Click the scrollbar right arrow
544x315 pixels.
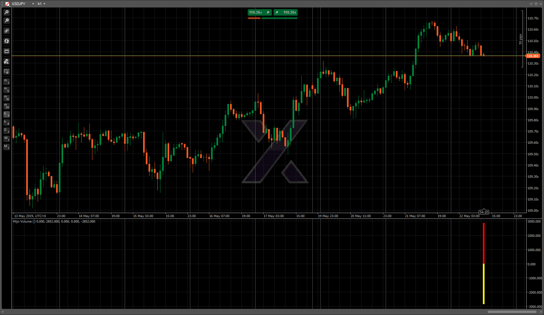pyautogui.click(x=541, y=312)
